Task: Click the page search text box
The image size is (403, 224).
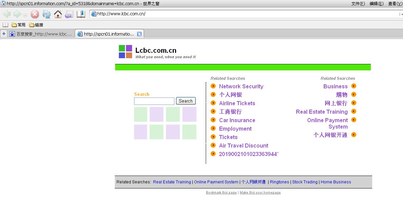Action: click(154, 101)
